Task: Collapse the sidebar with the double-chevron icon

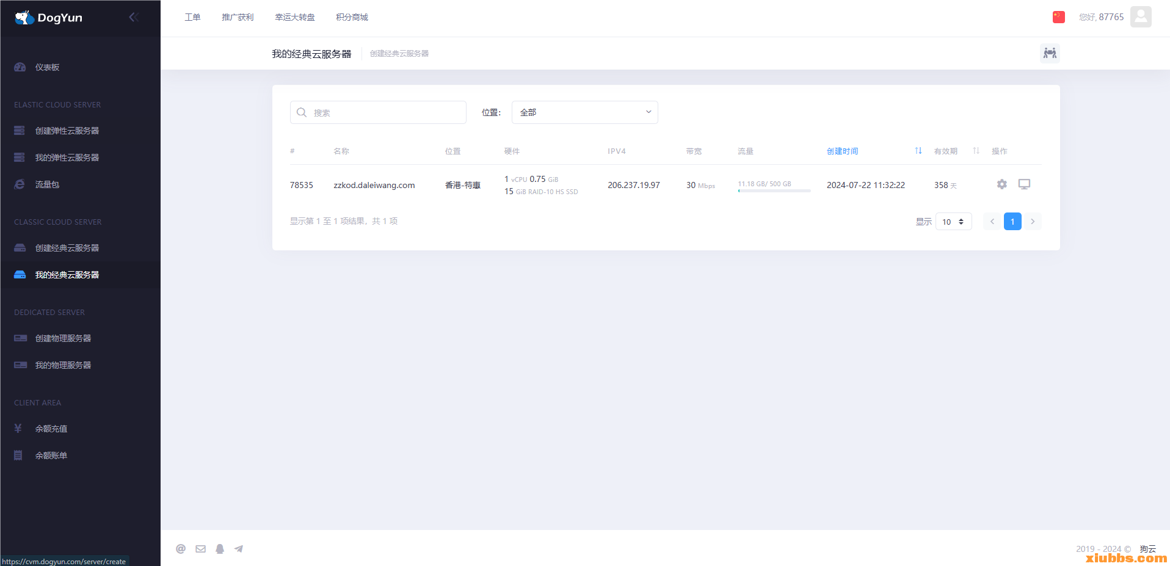Action: coord(134,17)
